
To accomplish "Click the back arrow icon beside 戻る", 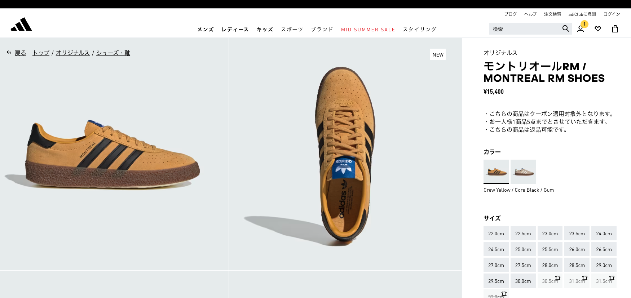I will (9, 53).
